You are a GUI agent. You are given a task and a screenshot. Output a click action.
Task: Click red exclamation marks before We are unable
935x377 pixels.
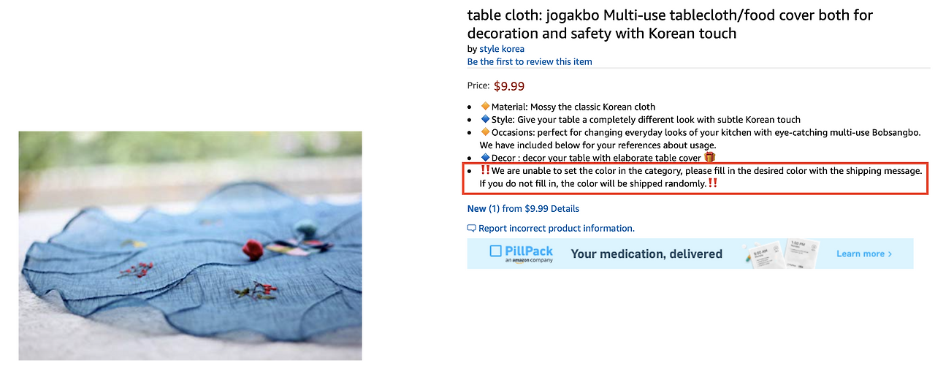point(485,170)
